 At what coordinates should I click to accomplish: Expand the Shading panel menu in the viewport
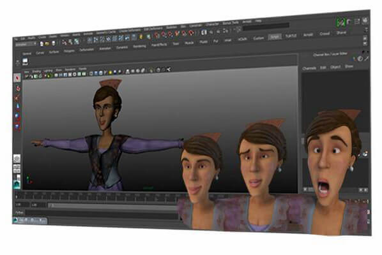36,71
